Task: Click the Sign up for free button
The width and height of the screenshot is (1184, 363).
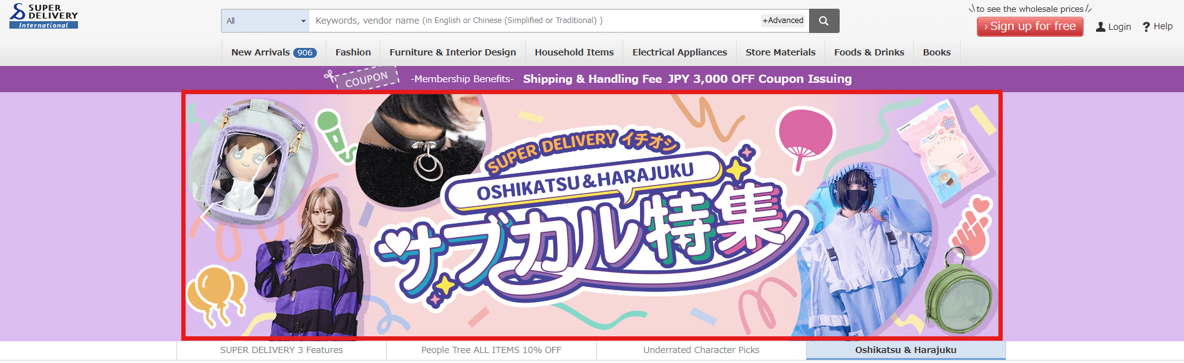Action: coord(1030,27)
